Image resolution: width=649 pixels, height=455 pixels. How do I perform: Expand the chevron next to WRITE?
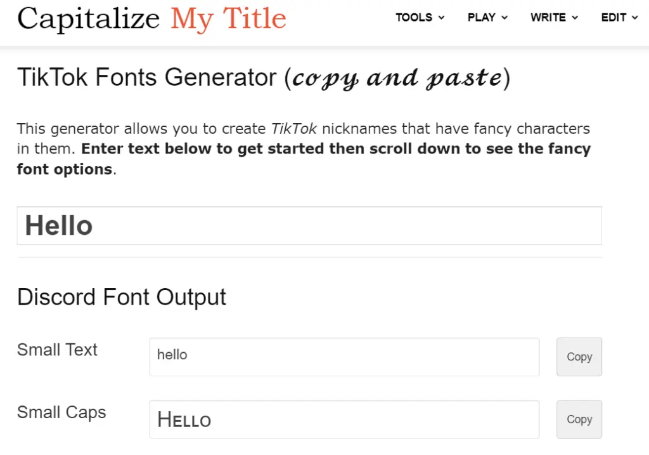pos(575,18)
